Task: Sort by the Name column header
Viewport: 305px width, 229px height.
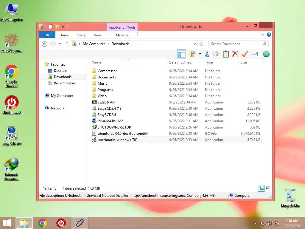Action: (x=128, y=62)
